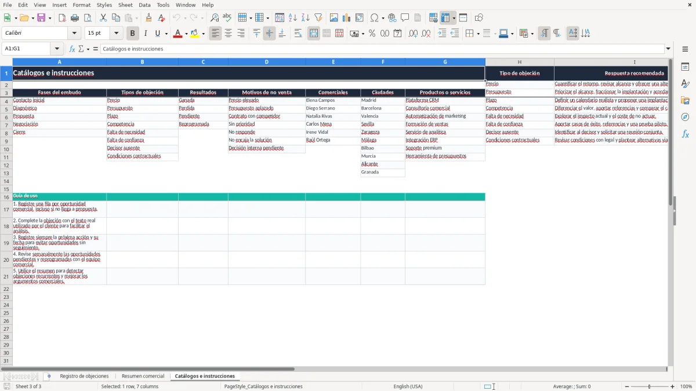The width and height of the screenshot is (696, 391).
Task: Open the sidebar Gallery panel
Action: tap(685, 101)
